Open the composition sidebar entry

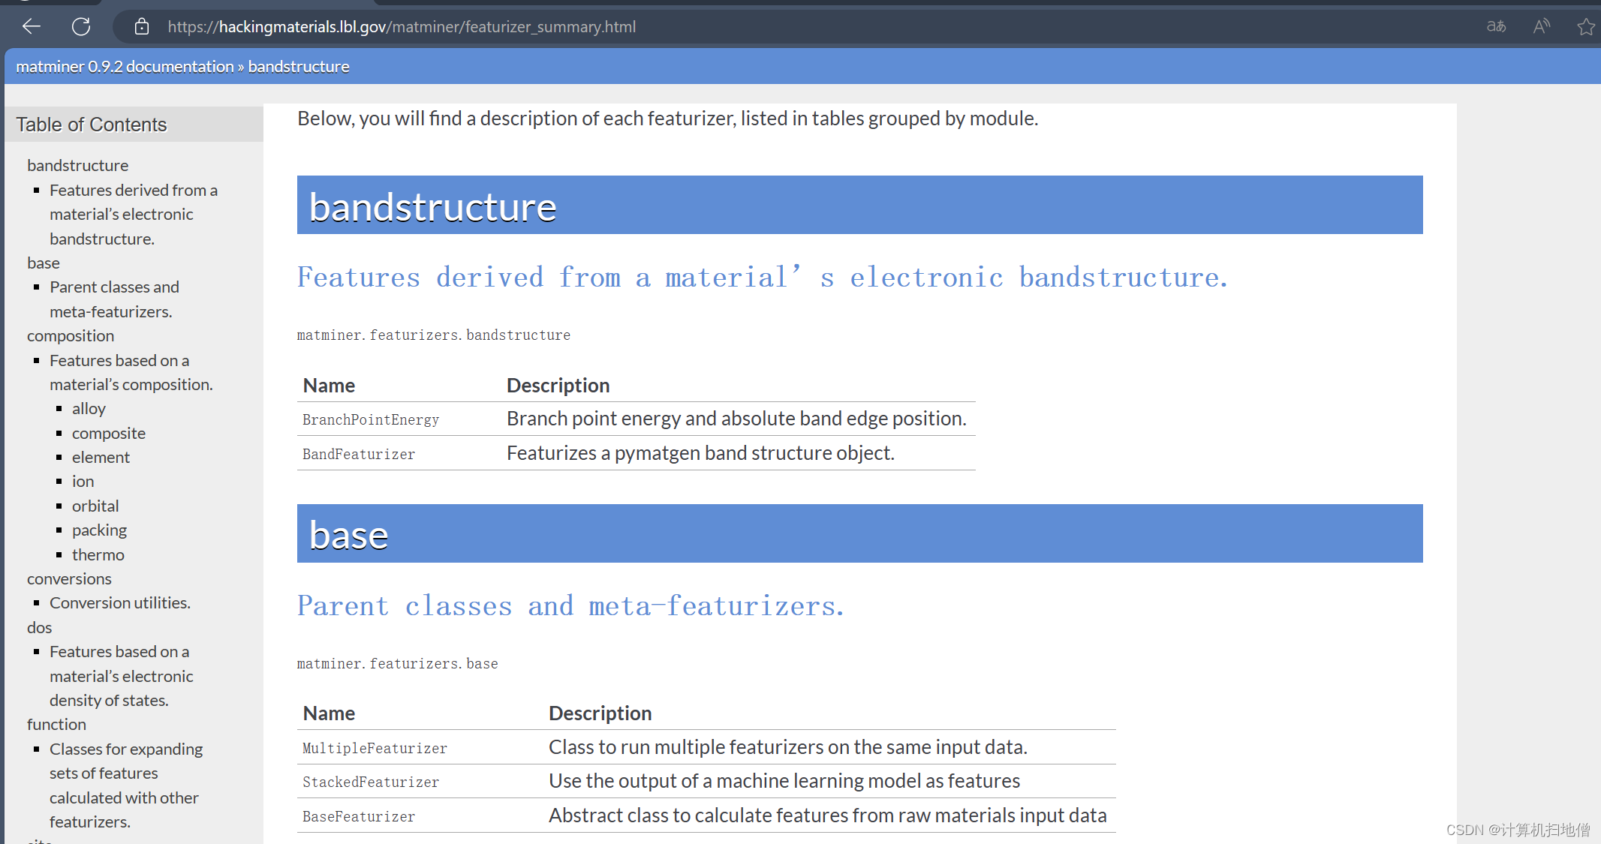71,336
